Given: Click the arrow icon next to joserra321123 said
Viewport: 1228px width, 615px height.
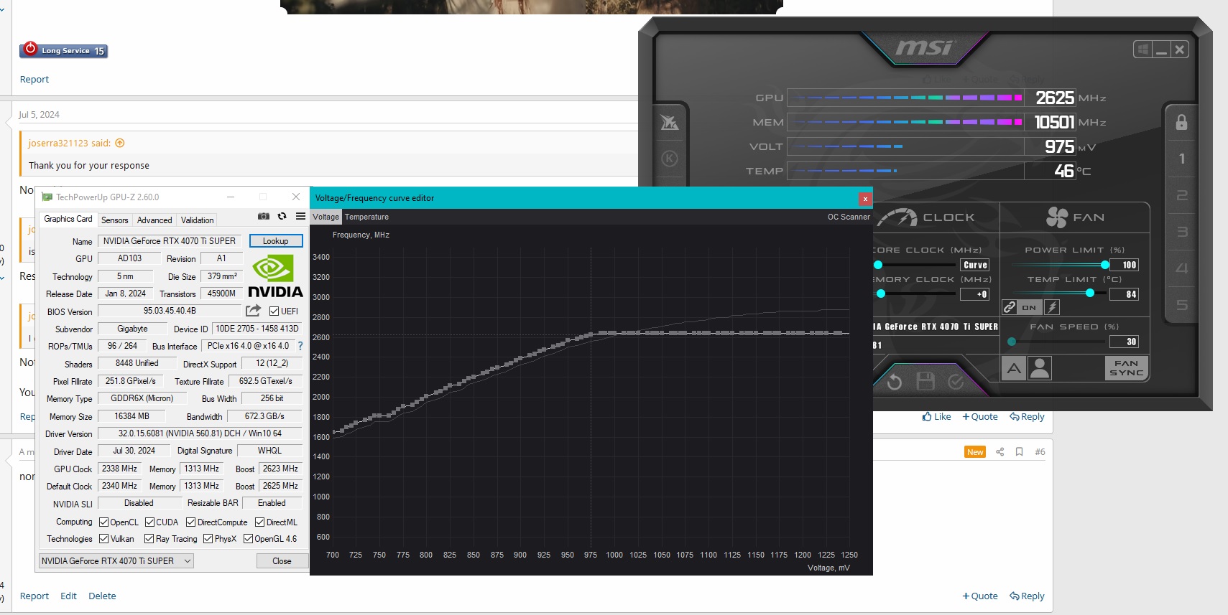Looking at the screenshot, I should 120,143.
